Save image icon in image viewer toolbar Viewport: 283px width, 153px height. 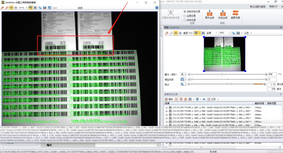click(x=44, y=8)
